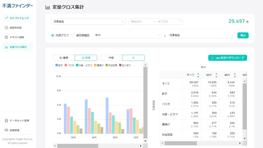Sort descending on 30代 column
The height and width of the screenshot is (148, 263).
point(216,76)
